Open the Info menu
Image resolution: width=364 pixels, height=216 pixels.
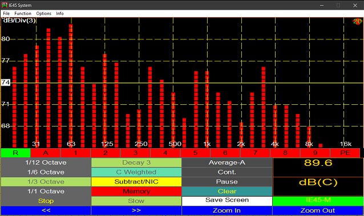tap(60, 14)
